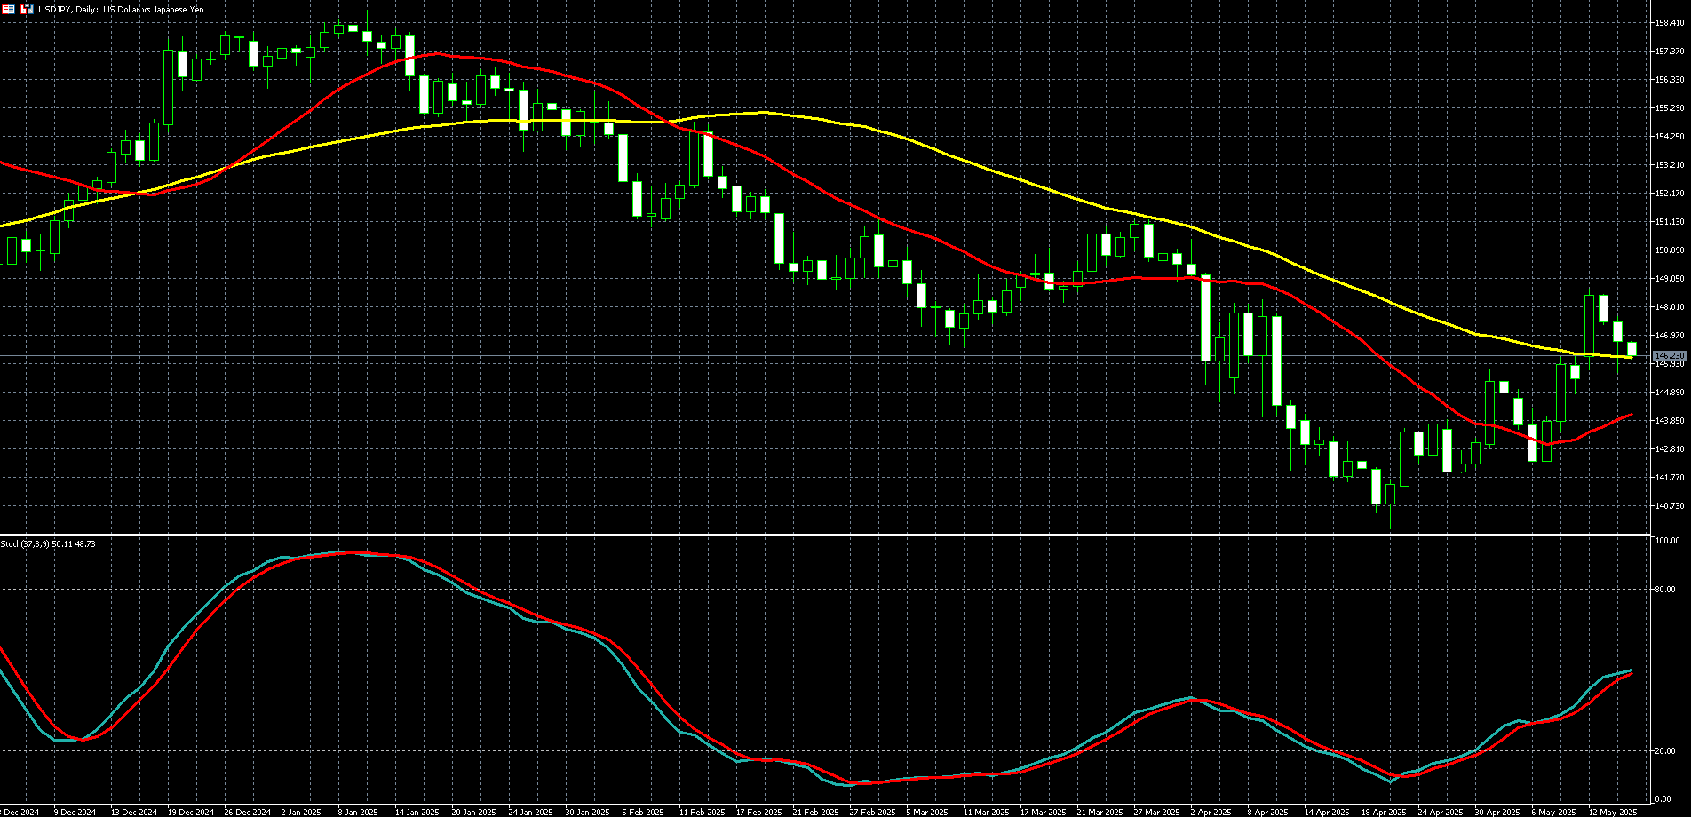
Task: Click right end of teal stochastic line
Action: [1632, 670]
